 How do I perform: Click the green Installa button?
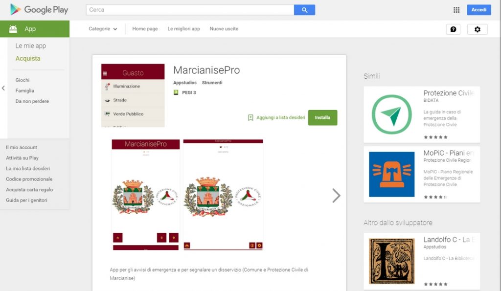tap(322, 117)
